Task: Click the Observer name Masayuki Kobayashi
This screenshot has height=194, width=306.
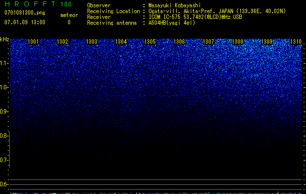Action: coord(175,5)
